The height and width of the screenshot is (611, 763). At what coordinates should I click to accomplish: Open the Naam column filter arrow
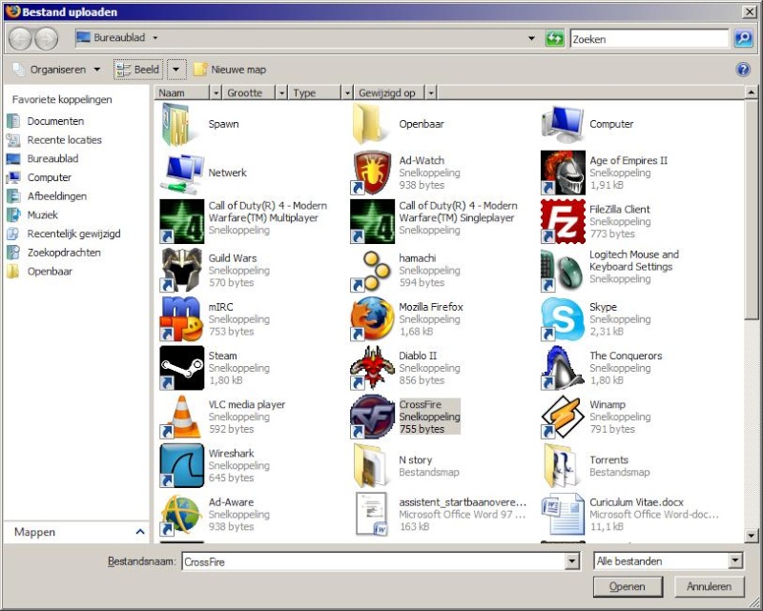[x=217, y=92]
